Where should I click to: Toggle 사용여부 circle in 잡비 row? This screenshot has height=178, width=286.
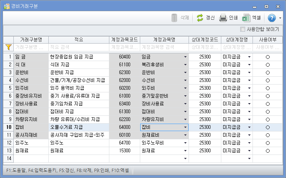[x=267, y=127]
